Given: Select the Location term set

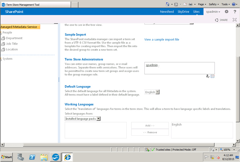Looking at the screenshot, I should (12, 49).
